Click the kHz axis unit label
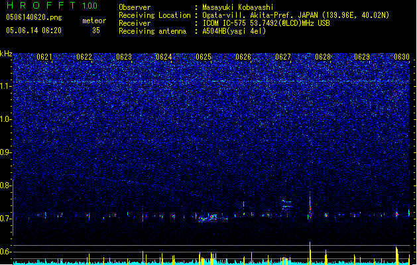417x265 pixels. [6, 54]
